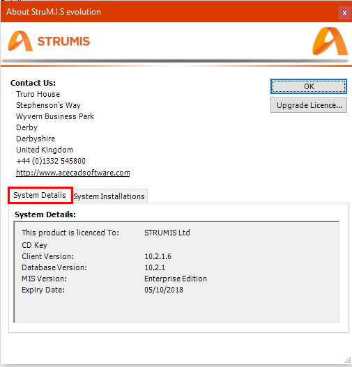The image size is (352, 367).
Task: Open the Upgrade Licence dialog
Action: coord(309,105)
